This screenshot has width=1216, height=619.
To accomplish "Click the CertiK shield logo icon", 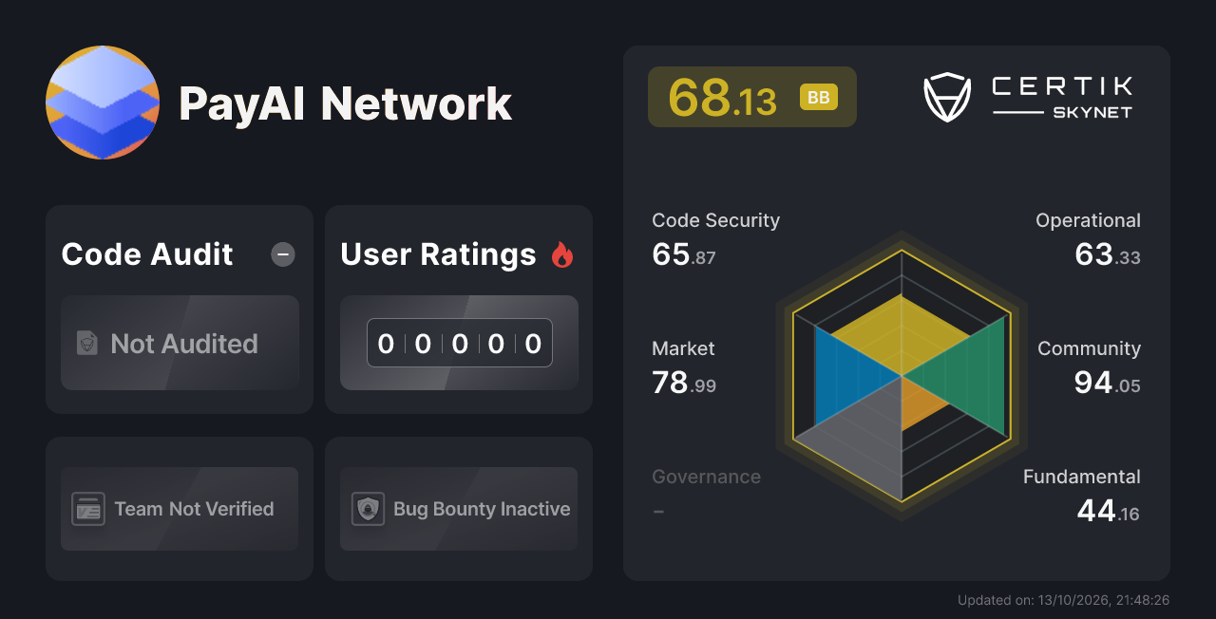I will tap(947, 98).
